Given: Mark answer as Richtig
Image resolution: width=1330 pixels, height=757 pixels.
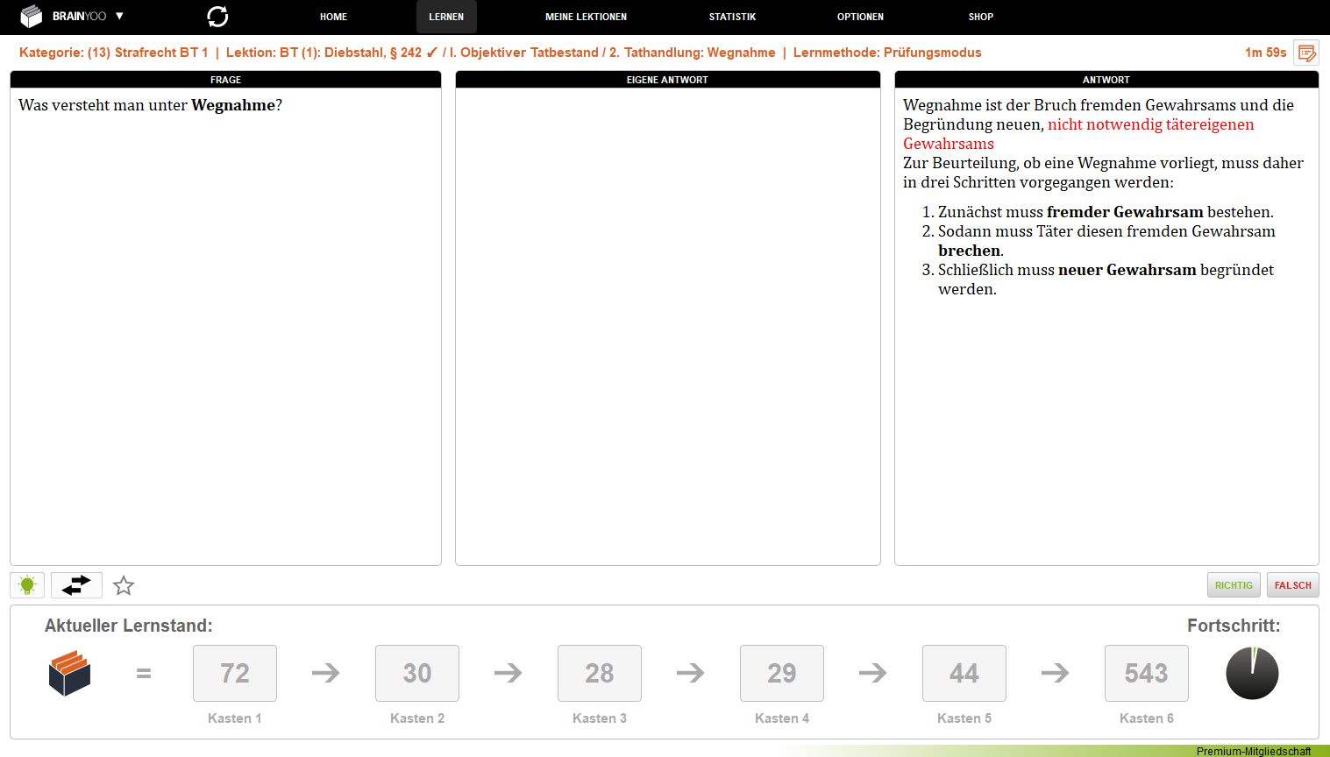Looking at the screenshot, I should (1234, 585).
